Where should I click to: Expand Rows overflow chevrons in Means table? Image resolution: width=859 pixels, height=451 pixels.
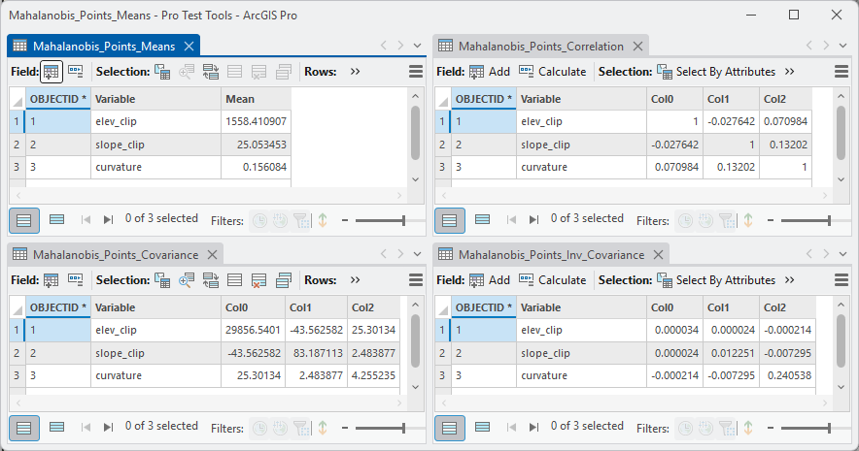point(355,72)
